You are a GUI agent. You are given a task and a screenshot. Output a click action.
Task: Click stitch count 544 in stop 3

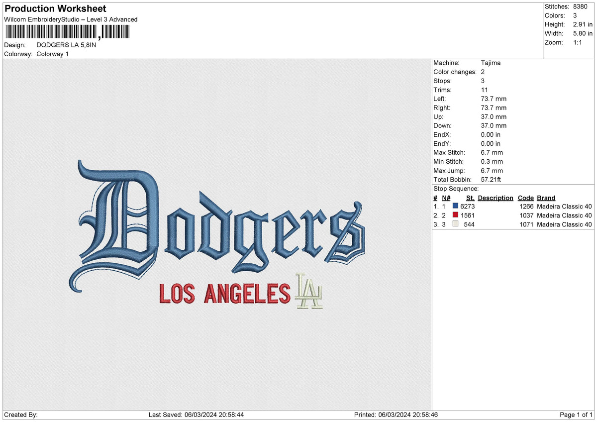tap(470, 224)
